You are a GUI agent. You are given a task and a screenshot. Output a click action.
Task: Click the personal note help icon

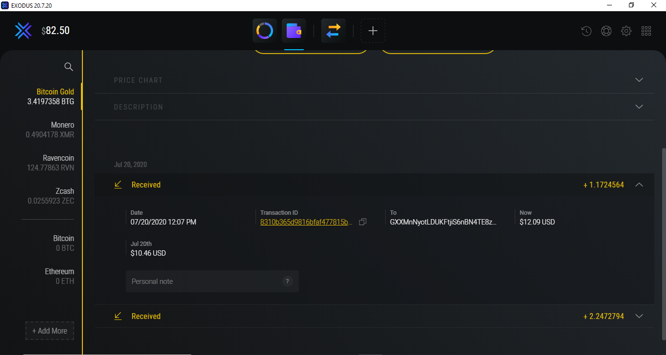pyautogui.click(x=287, y=281)
